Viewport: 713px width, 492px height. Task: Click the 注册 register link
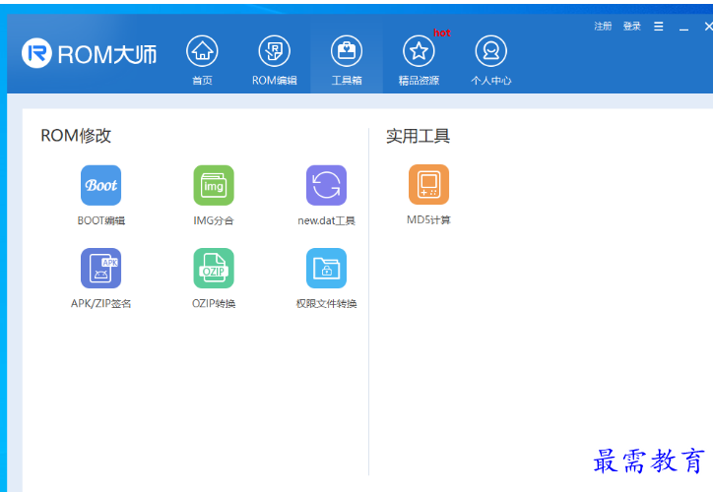coord(603,27)
